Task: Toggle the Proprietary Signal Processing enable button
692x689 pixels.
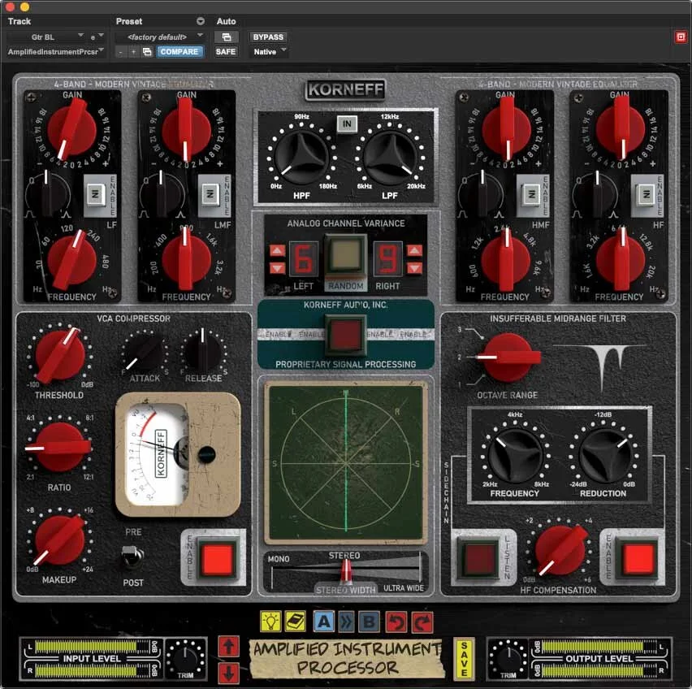Action: pos(346,335)
